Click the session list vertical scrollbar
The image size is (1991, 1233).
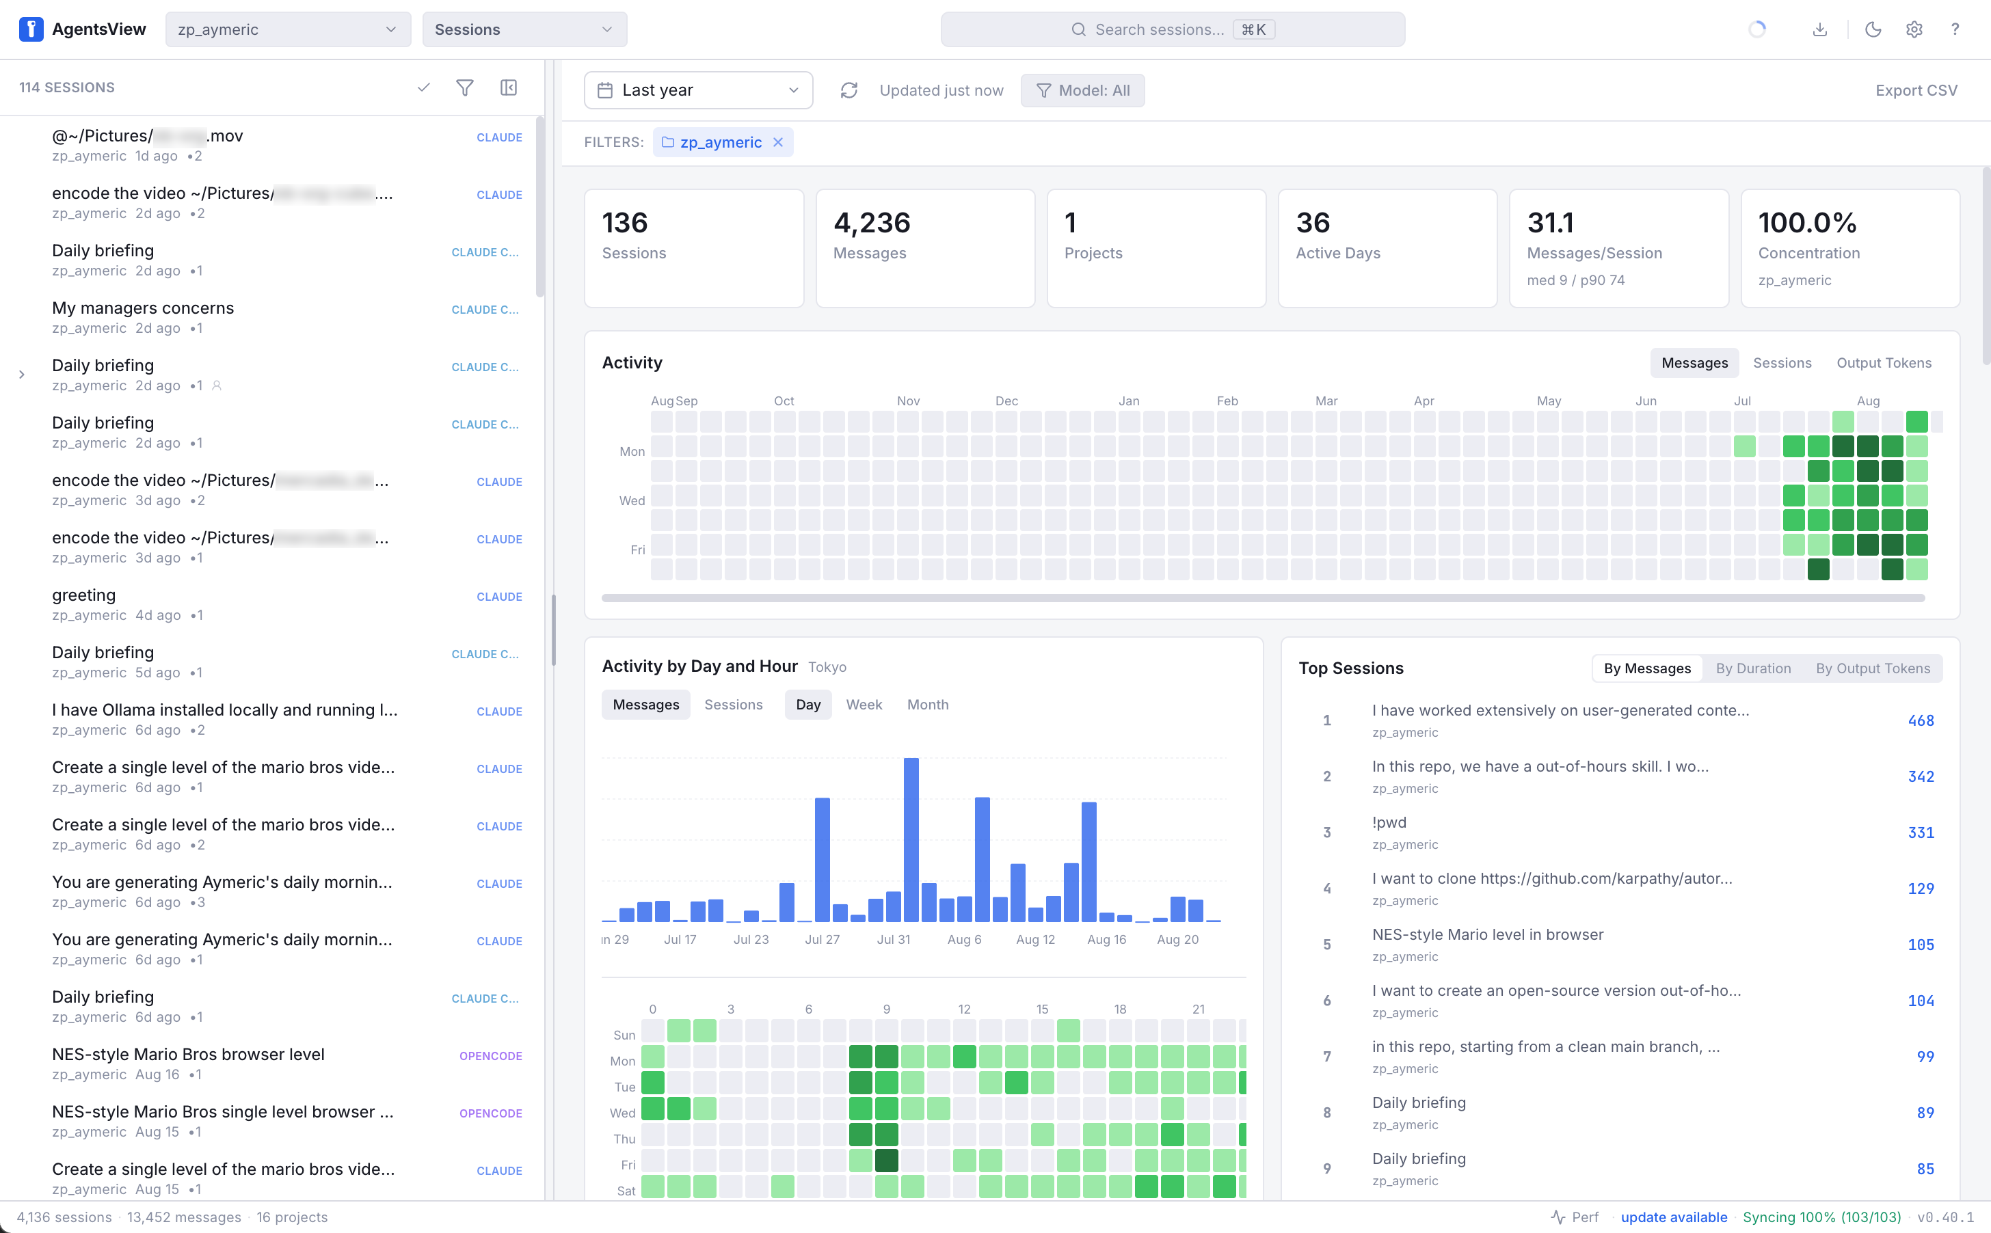click(540, 208)
